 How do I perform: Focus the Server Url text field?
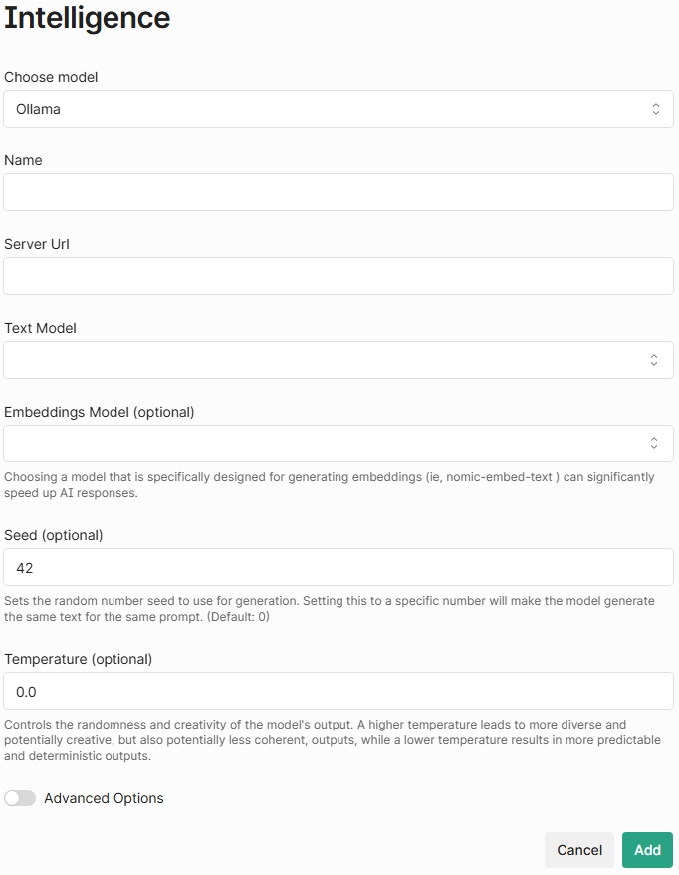(339, 276)
